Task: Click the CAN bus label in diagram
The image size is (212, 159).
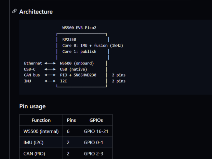Action: [x=32, y=75]
